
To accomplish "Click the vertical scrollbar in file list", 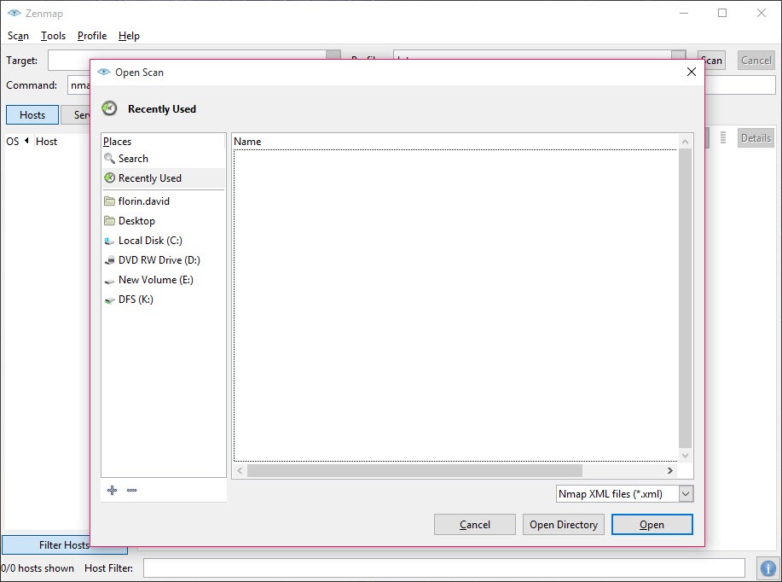I will coord(686,298).
